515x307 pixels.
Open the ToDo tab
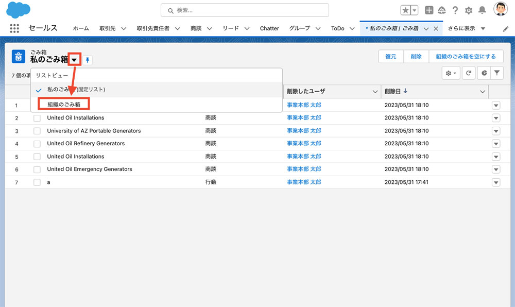[338, 28]
